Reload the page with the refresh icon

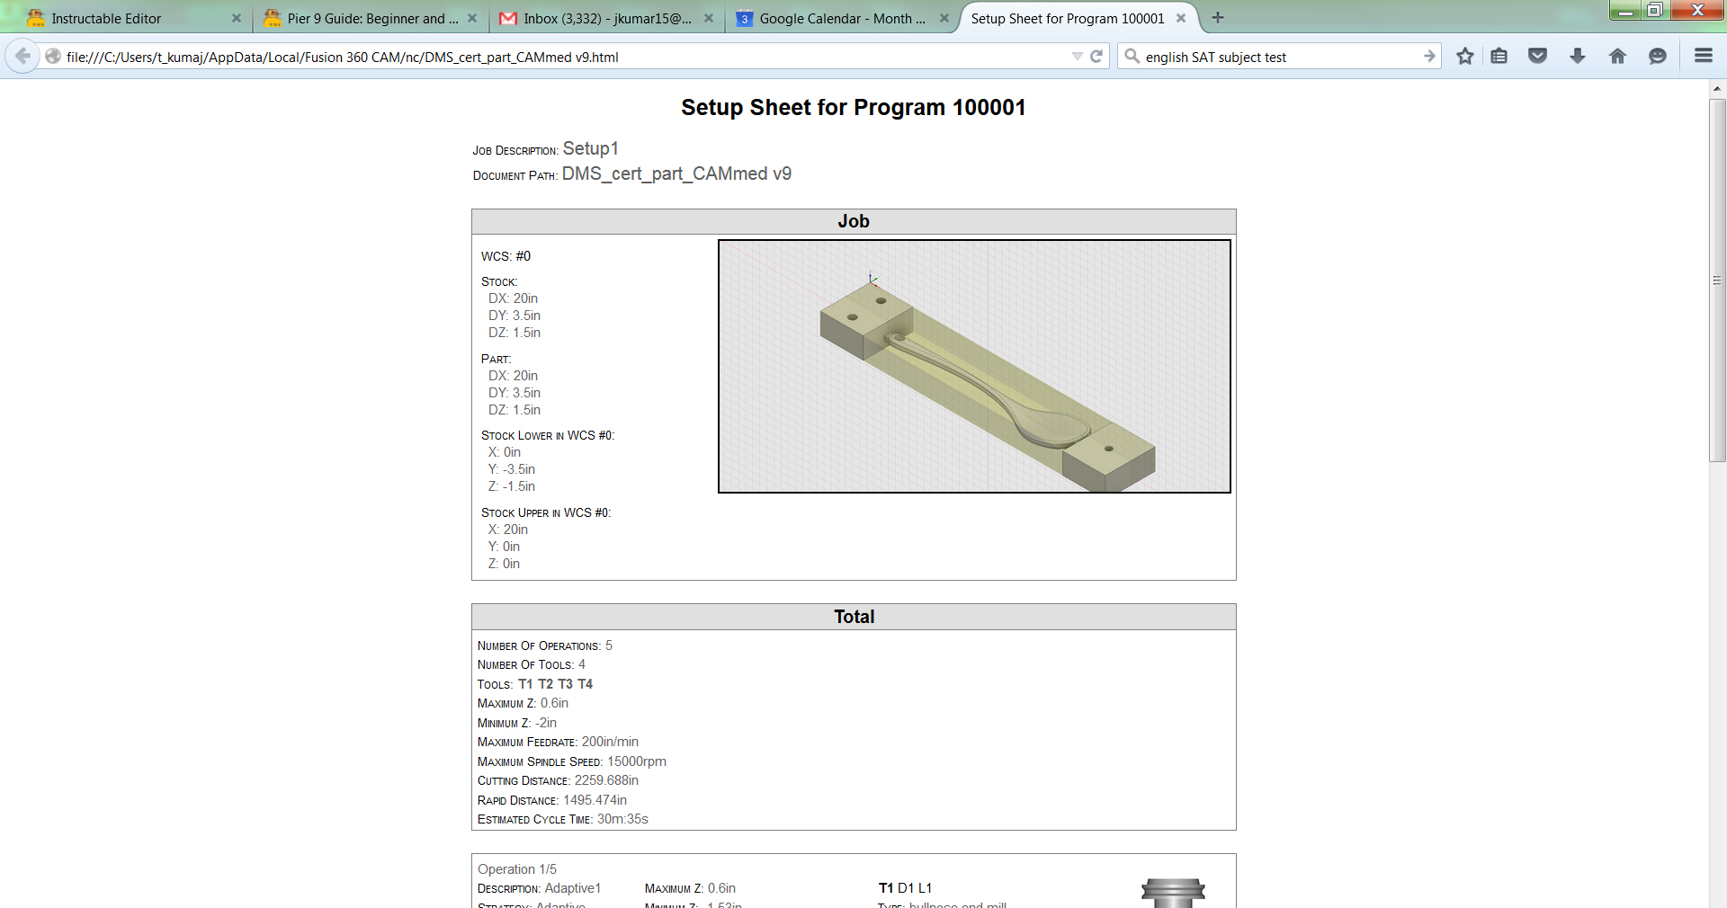pos(1096,57)
